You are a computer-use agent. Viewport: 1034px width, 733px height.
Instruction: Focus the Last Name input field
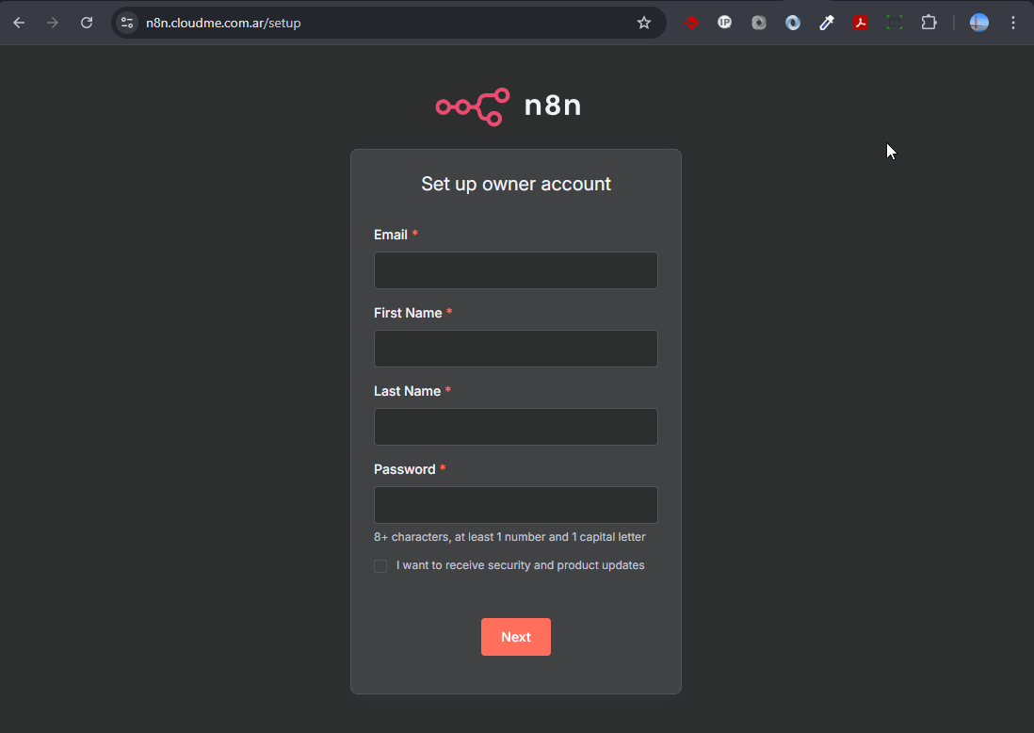(516, 427)
